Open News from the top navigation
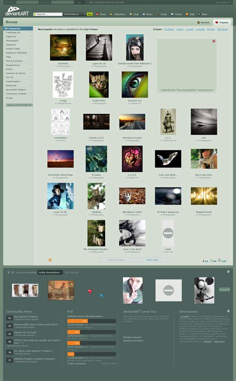 click(x=147, y=14)
